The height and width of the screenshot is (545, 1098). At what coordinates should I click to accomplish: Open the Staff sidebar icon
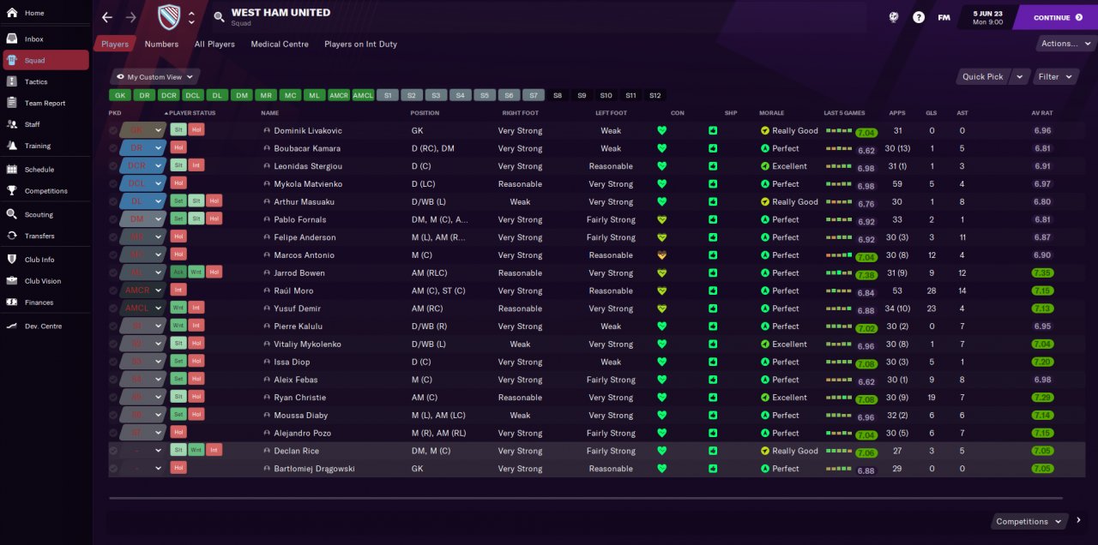pos(12,125)
